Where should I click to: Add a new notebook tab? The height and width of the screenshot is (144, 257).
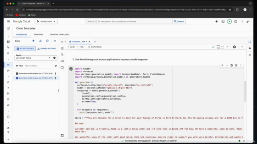pos(95,42)
